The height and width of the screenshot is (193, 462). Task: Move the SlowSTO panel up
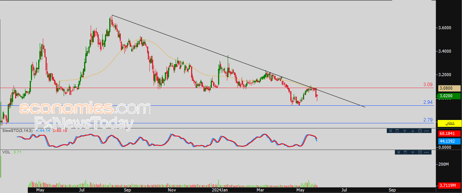coord(404,131)
